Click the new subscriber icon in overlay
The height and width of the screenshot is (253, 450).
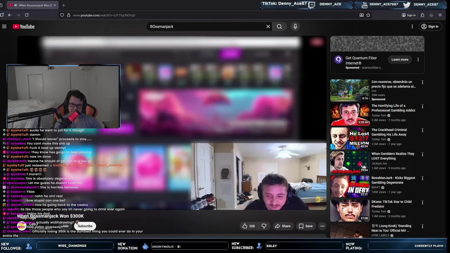[259, 246]
